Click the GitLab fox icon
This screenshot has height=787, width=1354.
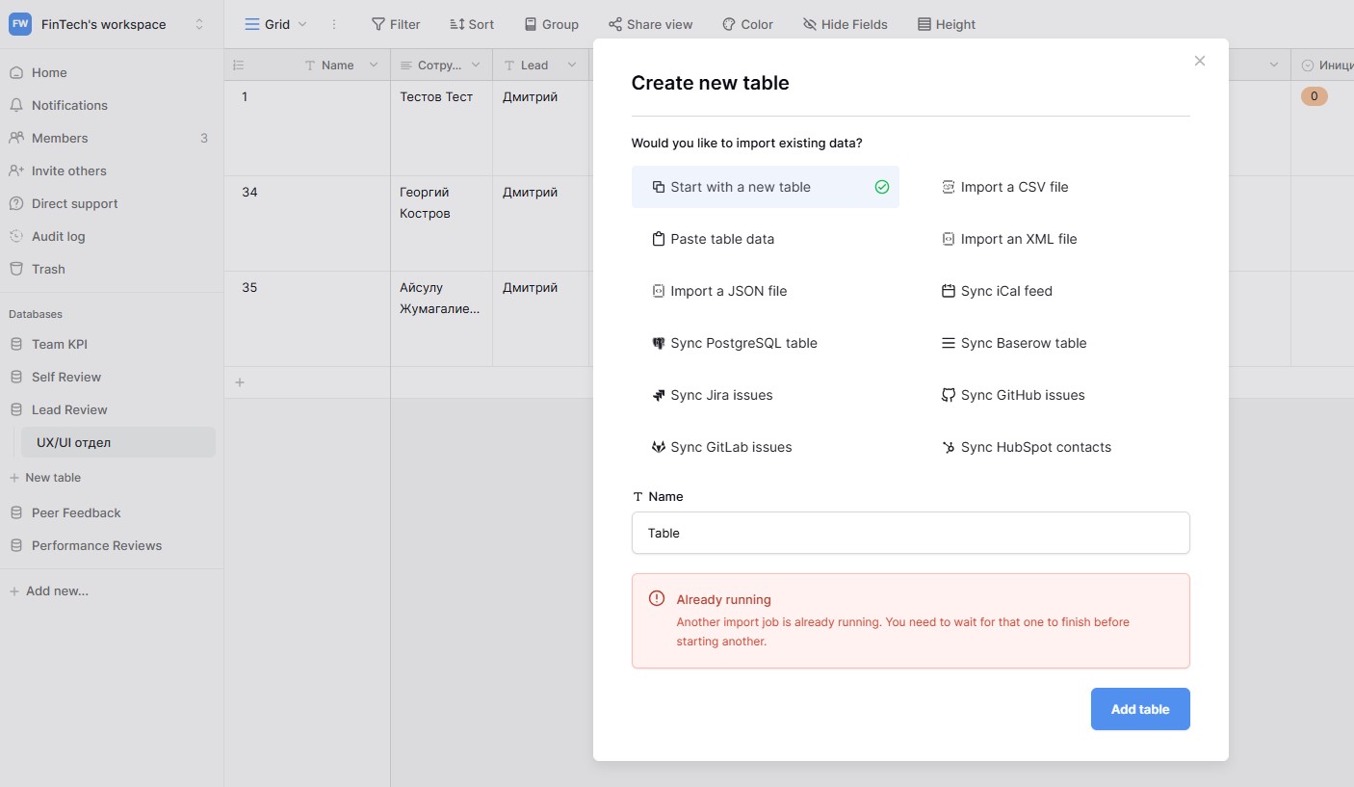click(x=659, y=447)
